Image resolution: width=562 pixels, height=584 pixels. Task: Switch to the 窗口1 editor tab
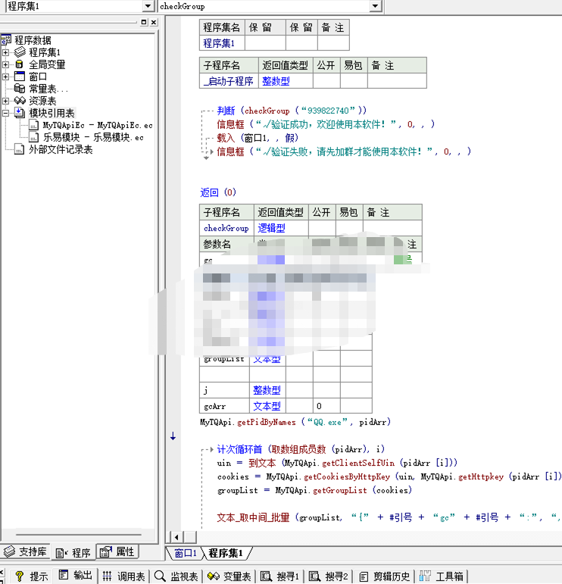pos(185,553)
